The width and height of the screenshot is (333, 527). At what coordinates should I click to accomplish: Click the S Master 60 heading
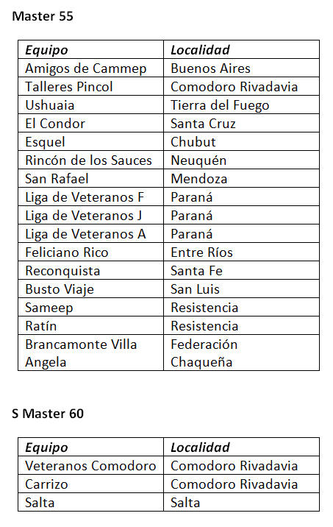[x=48, y=414]
